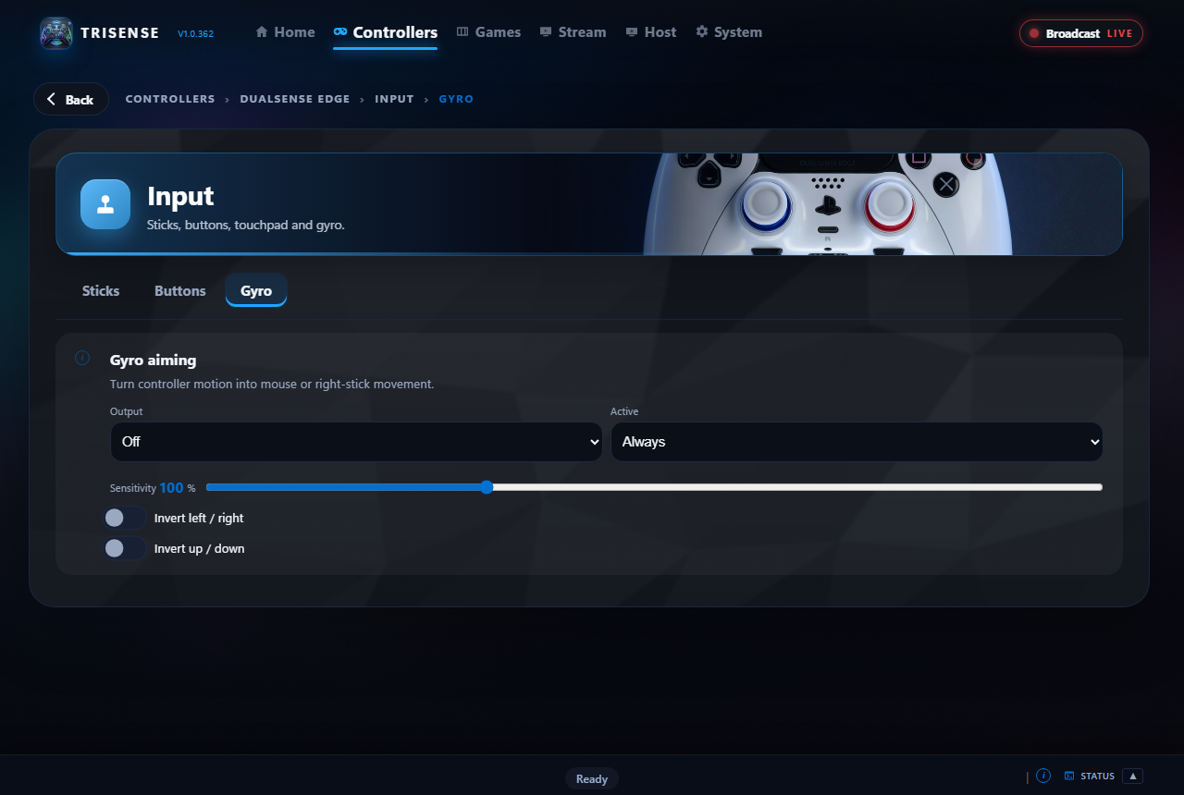1184x795 pixels.
Task: Toggle Invert left / right switch
Action: 125,518
